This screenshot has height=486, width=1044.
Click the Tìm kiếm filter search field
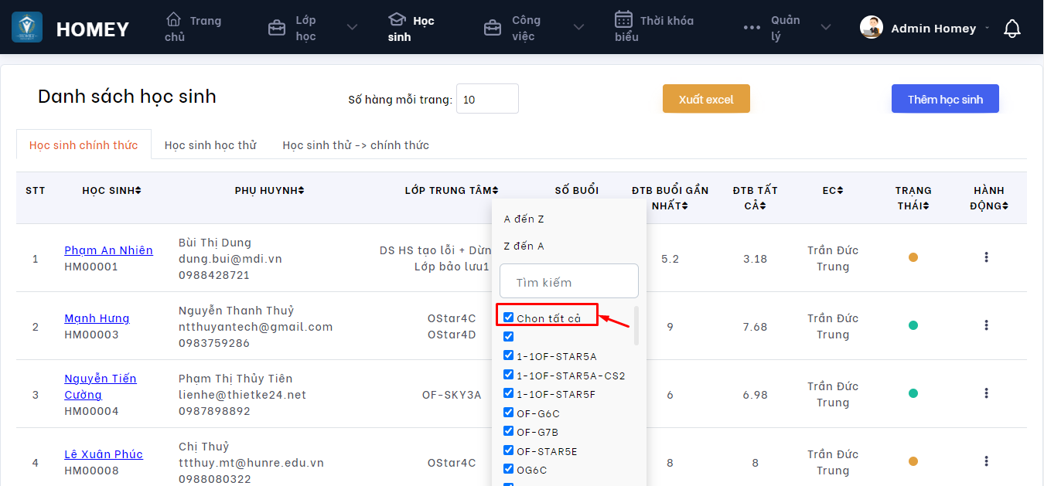coord(569,282)
